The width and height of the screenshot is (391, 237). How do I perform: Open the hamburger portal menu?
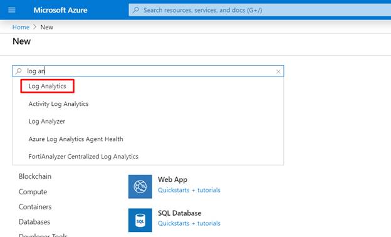12,10
